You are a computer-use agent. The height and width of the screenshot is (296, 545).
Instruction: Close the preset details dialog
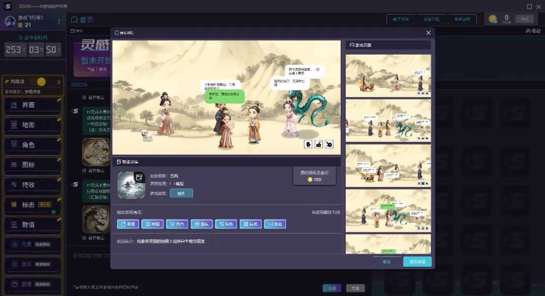[428, 33]
